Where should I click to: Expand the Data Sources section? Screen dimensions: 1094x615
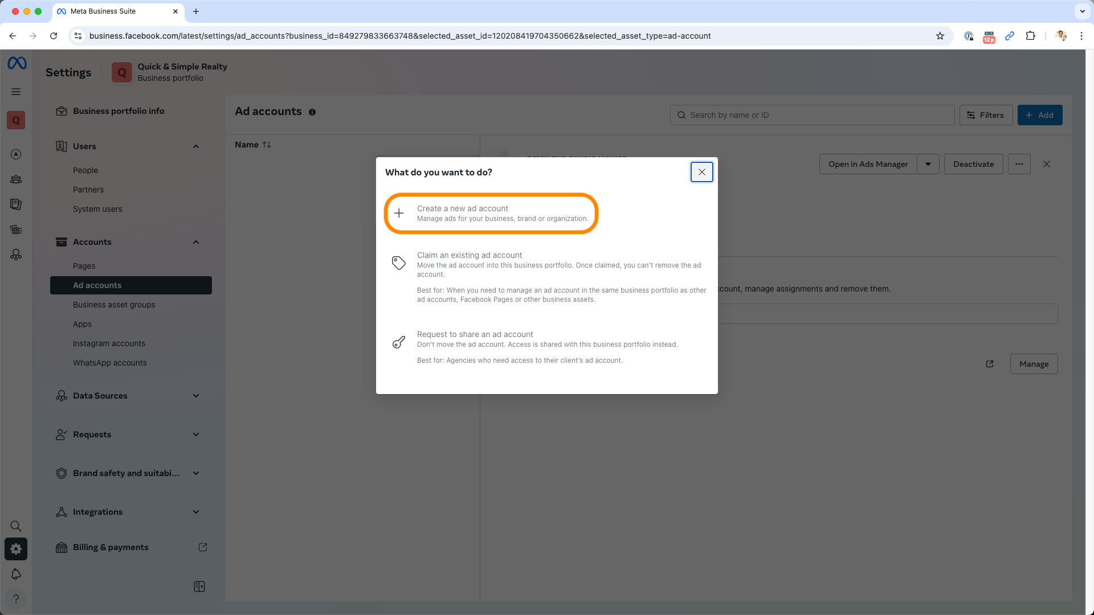[x=196, y=396]
